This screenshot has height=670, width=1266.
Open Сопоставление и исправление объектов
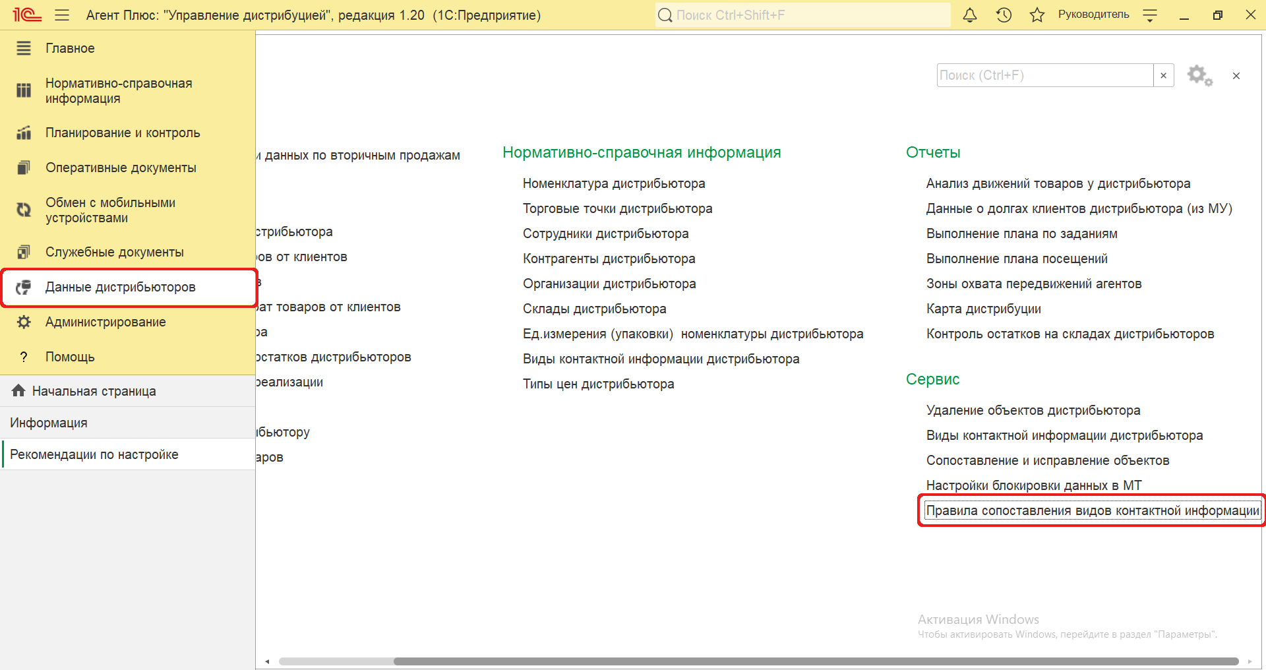tap(1047, 460)
